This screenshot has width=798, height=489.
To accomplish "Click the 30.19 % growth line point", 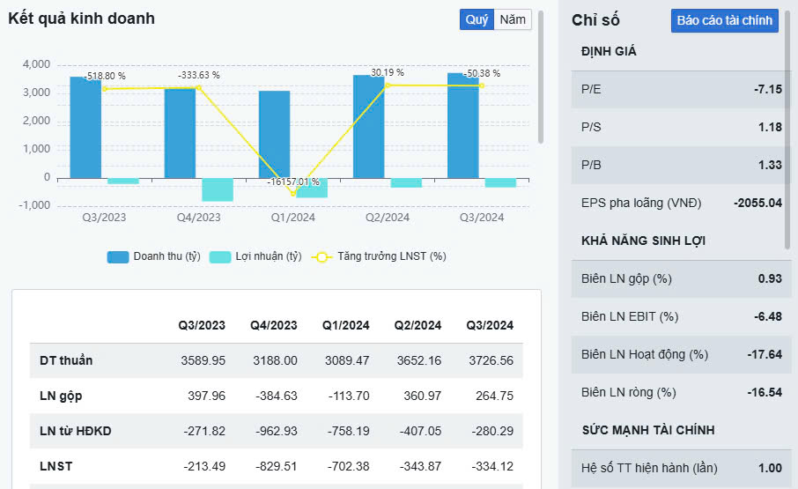I will coord(388,85).
